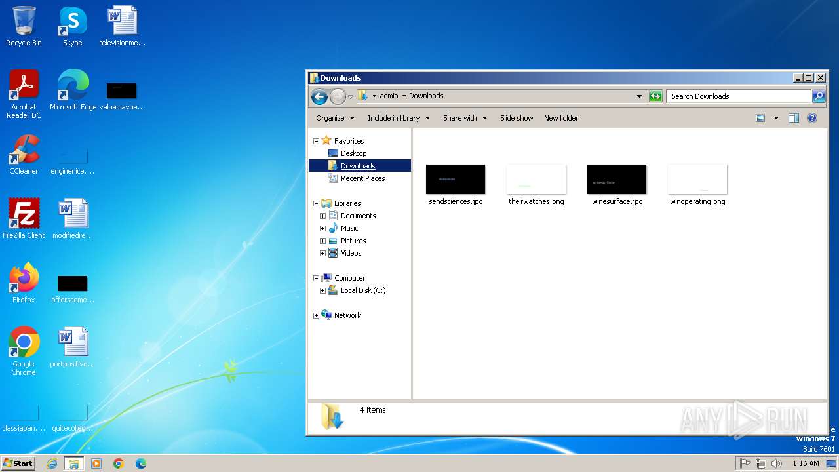This screenshot has height=472, width=839.
Task: Refresh the Downloads folder view
Action: 655,96
